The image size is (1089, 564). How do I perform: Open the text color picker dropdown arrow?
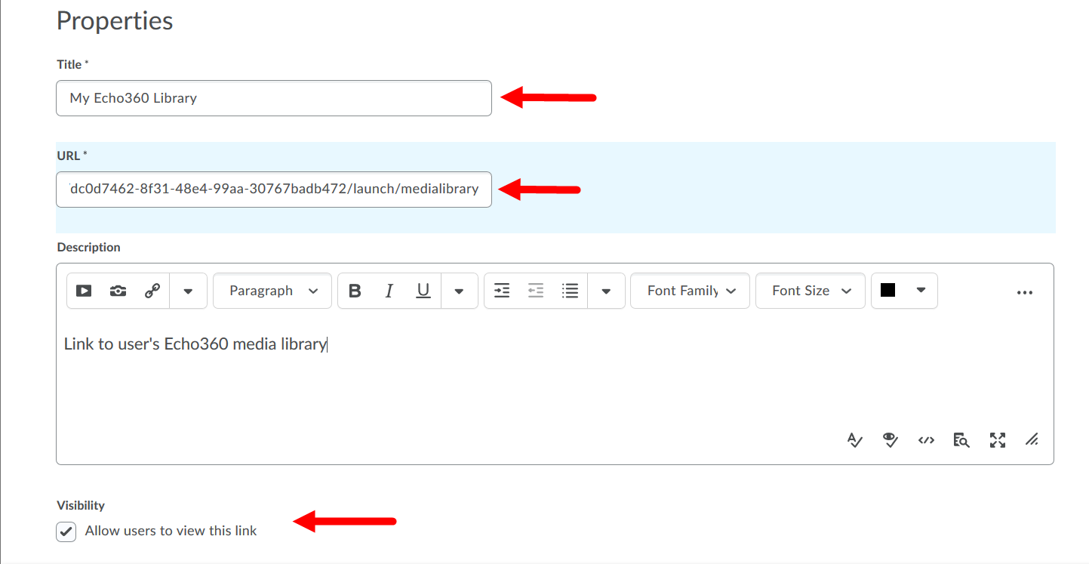click(x=921, y=291)
